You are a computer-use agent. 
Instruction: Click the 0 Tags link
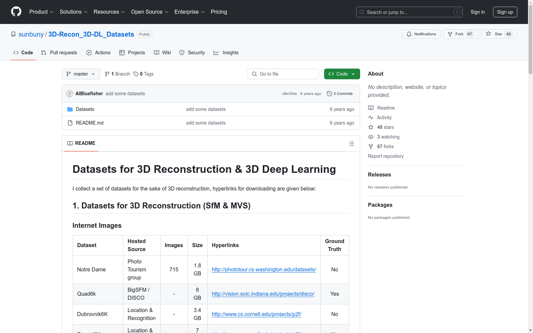(144, 74)
